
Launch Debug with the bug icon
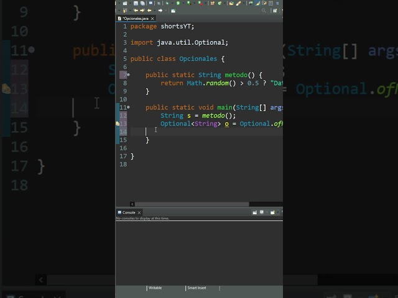tap(167, 3)
